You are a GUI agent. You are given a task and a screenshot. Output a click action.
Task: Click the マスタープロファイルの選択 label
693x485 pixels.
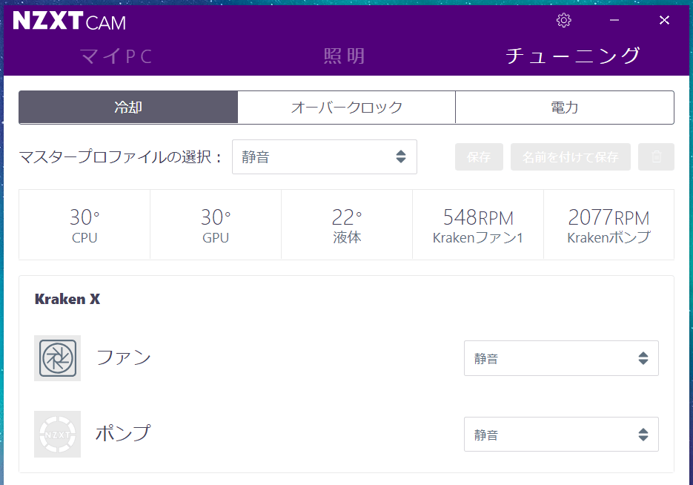coord(120,157)
